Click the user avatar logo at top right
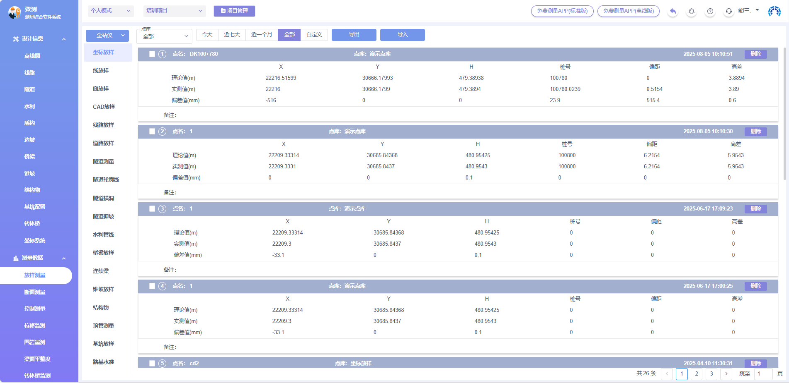 774,11
